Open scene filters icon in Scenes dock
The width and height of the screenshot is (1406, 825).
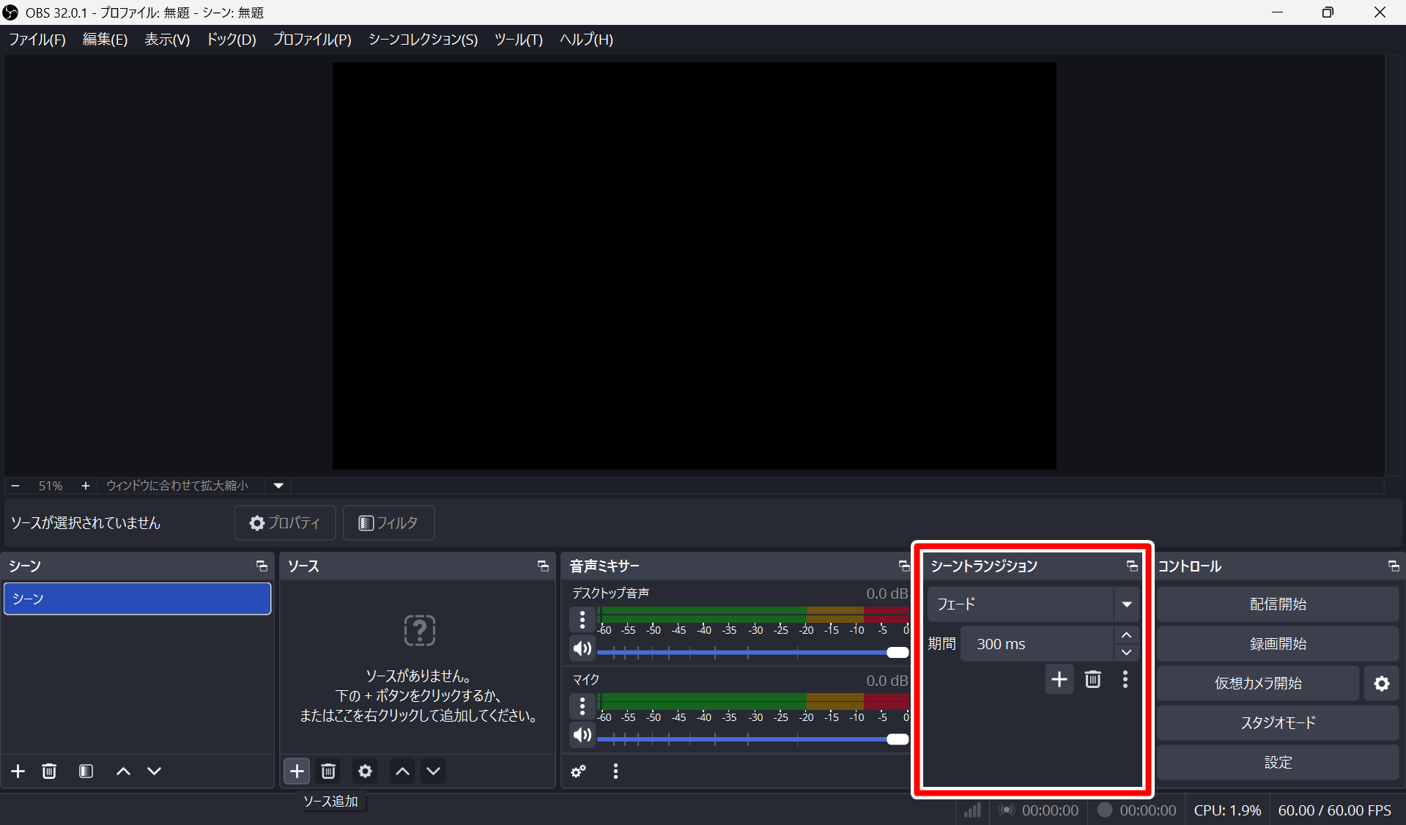coord(86,771)
